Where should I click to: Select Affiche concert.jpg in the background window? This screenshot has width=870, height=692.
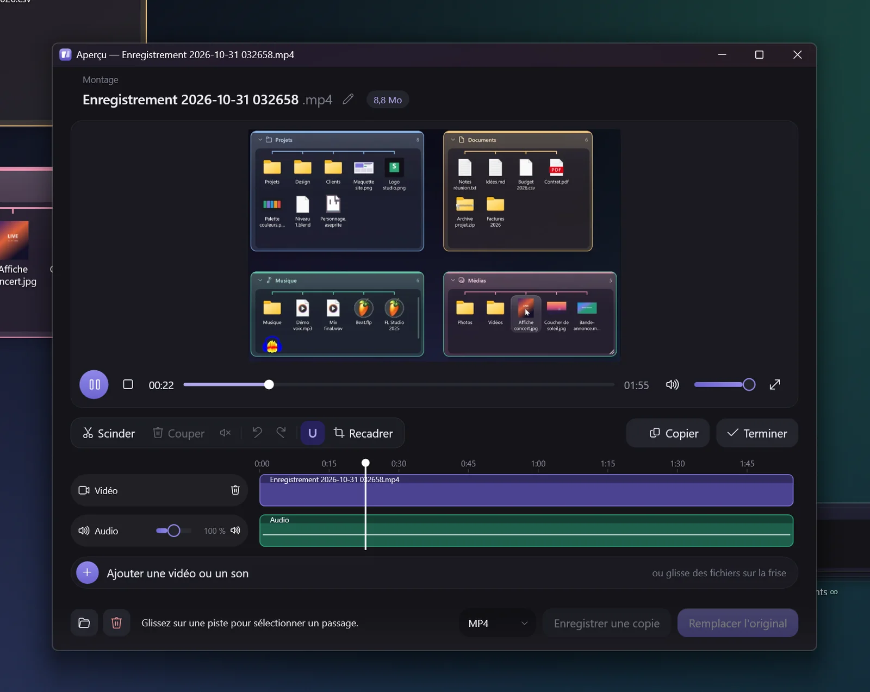16,253
